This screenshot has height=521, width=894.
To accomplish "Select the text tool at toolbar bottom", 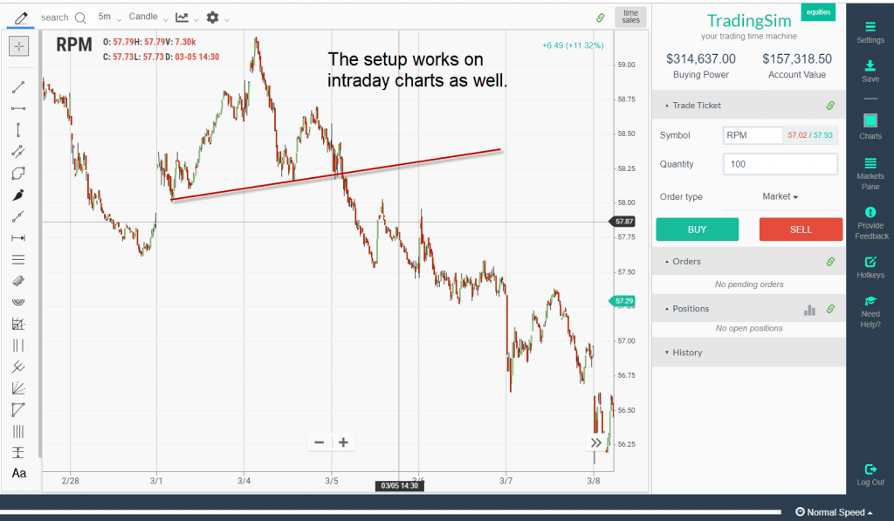I will pos(18,474).
